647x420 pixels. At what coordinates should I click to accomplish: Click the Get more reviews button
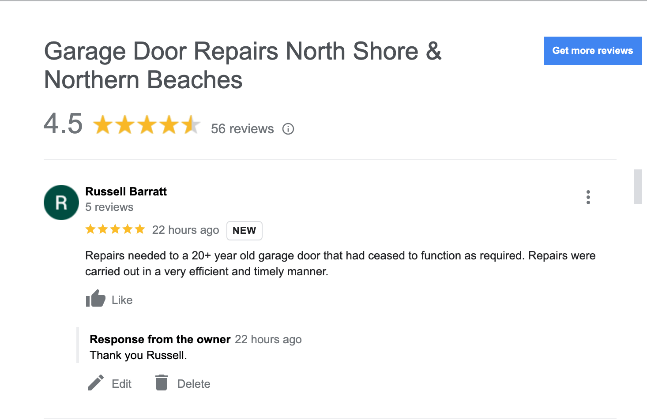pos(592,51)
